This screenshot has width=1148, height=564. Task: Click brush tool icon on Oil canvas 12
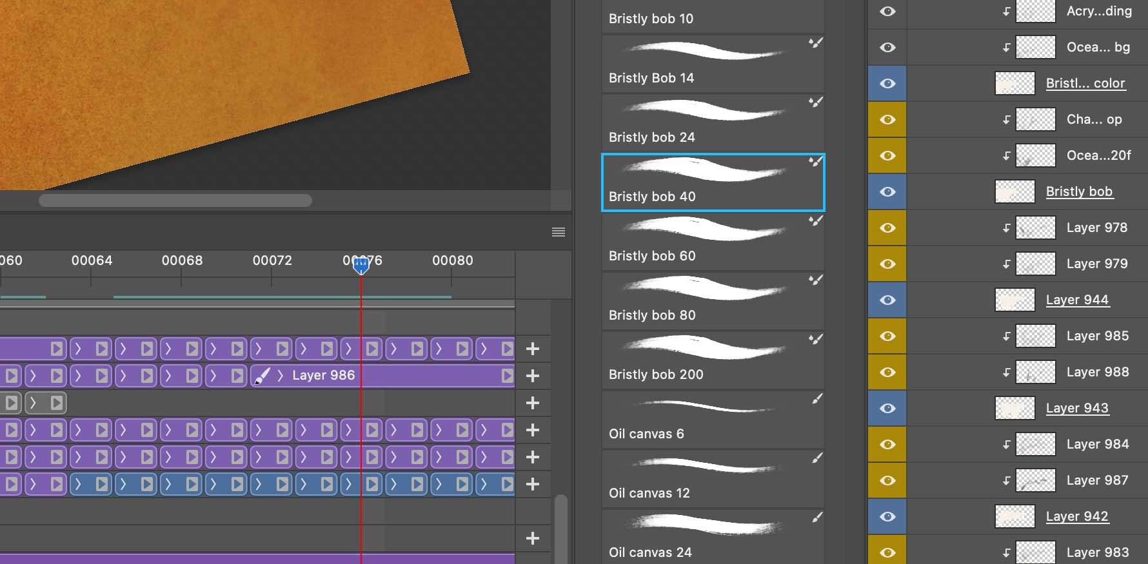click(x=817, y=458)
